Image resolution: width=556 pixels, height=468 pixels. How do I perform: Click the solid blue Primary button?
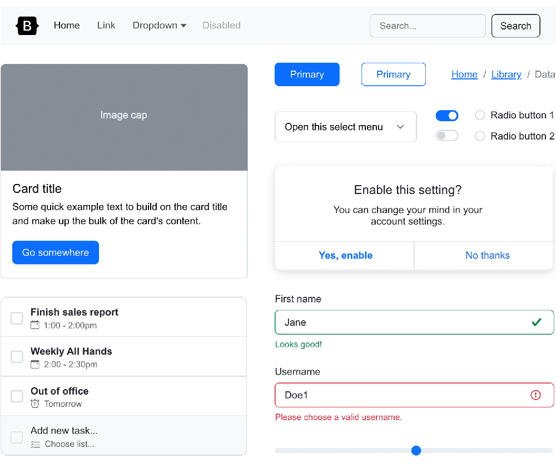(307, 74)
